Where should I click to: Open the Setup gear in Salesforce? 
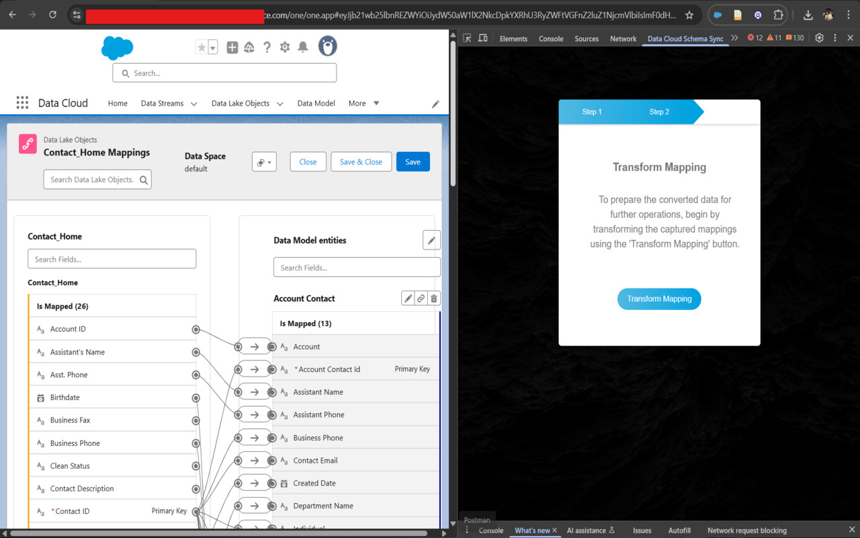tap(285, 47)
